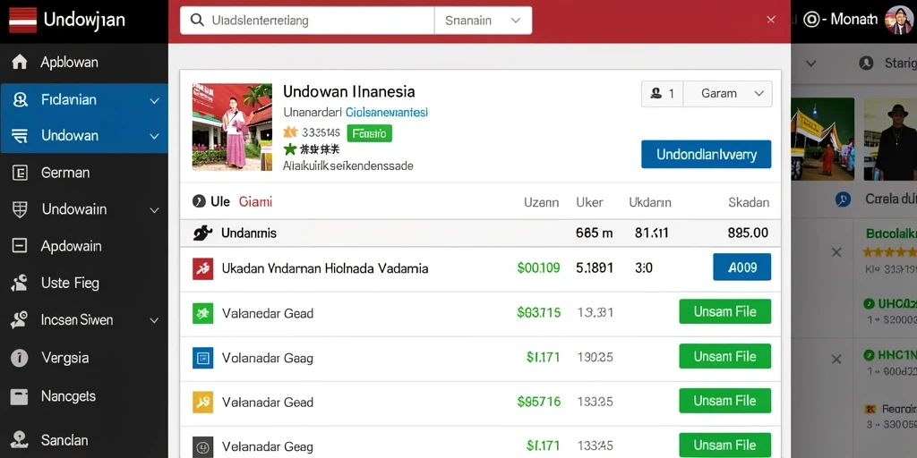Click the German sidebar icon

(20, 173)
